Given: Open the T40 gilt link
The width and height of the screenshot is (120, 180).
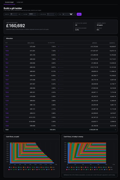Looking at the screenshot, I should [x=7, y=67].
